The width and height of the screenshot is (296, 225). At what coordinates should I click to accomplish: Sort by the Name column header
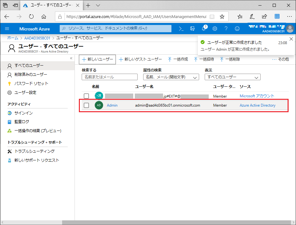[96, 87]
